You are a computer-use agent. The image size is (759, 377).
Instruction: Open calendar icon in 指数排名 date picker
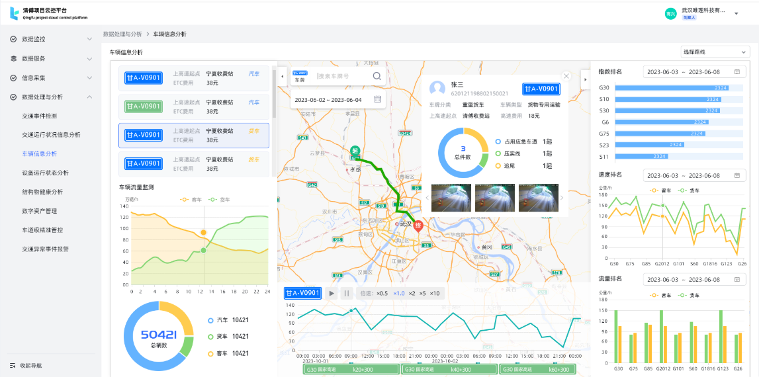(737, 71)
